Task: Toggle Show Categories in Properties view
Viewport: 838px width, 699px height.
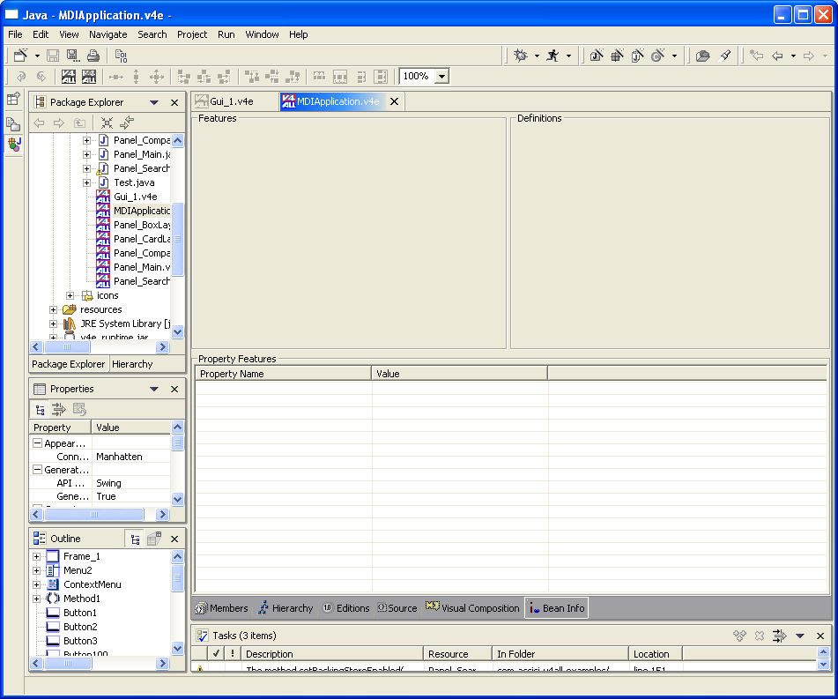Action: click(x=40, y=409)
